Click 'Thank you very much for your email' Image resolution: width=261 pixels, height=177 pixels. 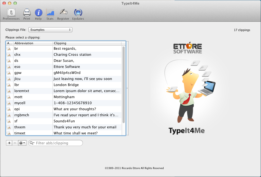click(85, 127)
